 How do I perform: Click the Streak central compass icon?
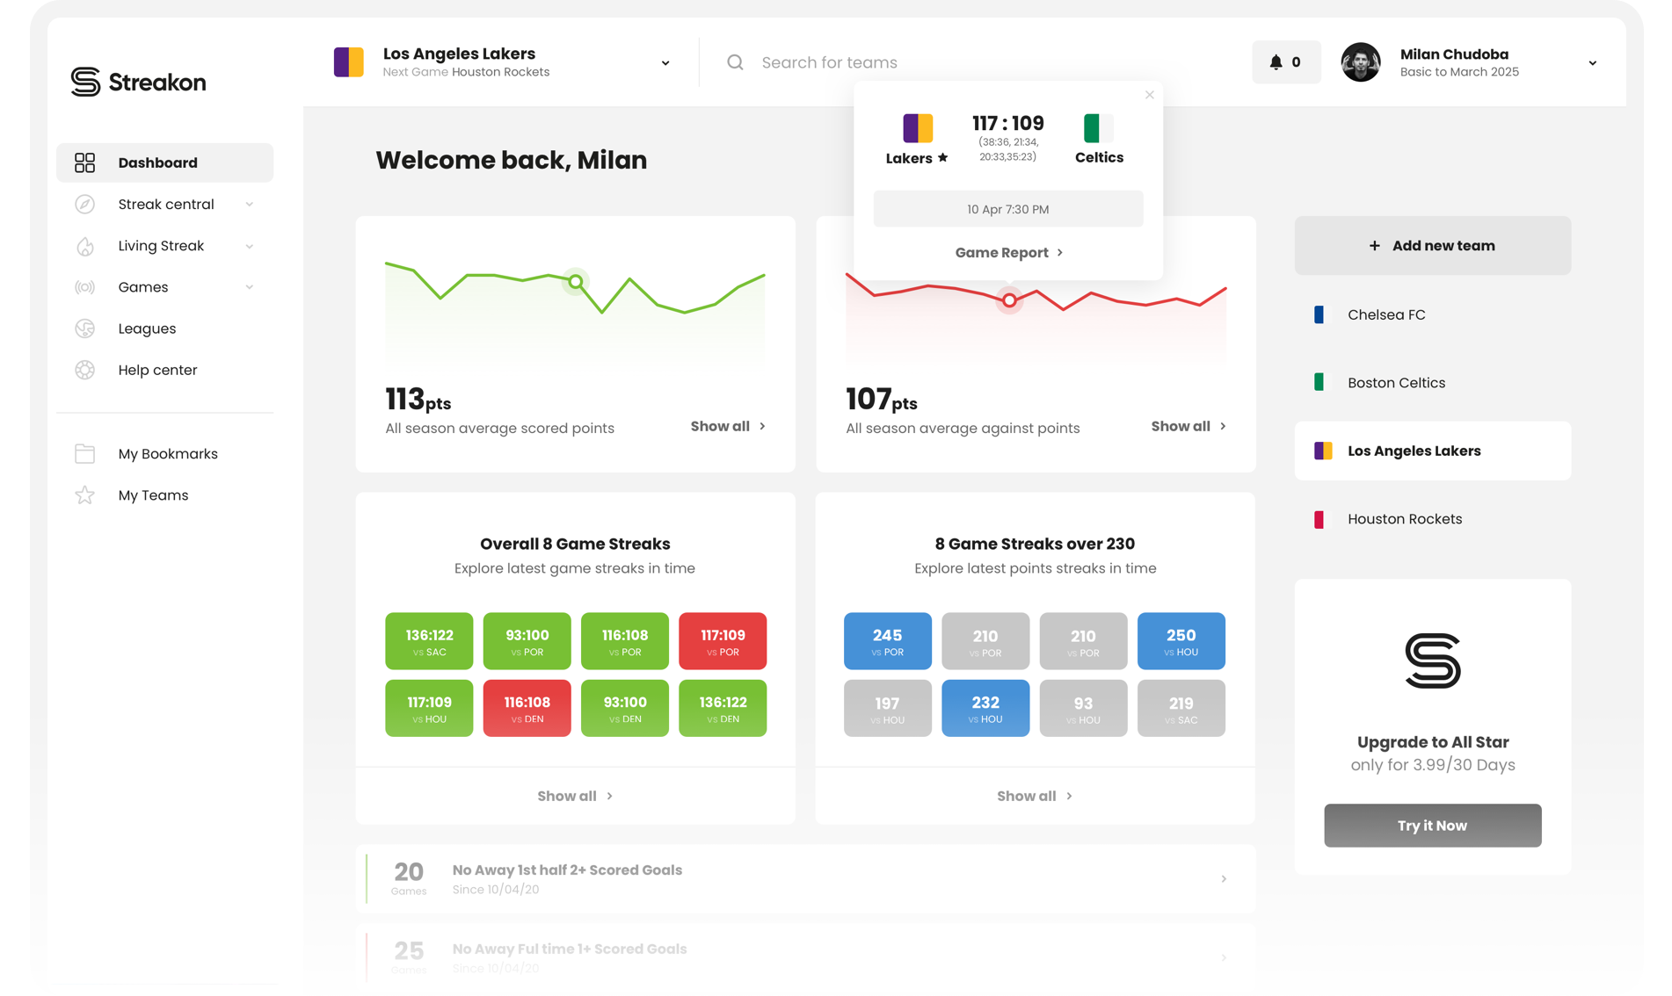[x=84, y=204]
